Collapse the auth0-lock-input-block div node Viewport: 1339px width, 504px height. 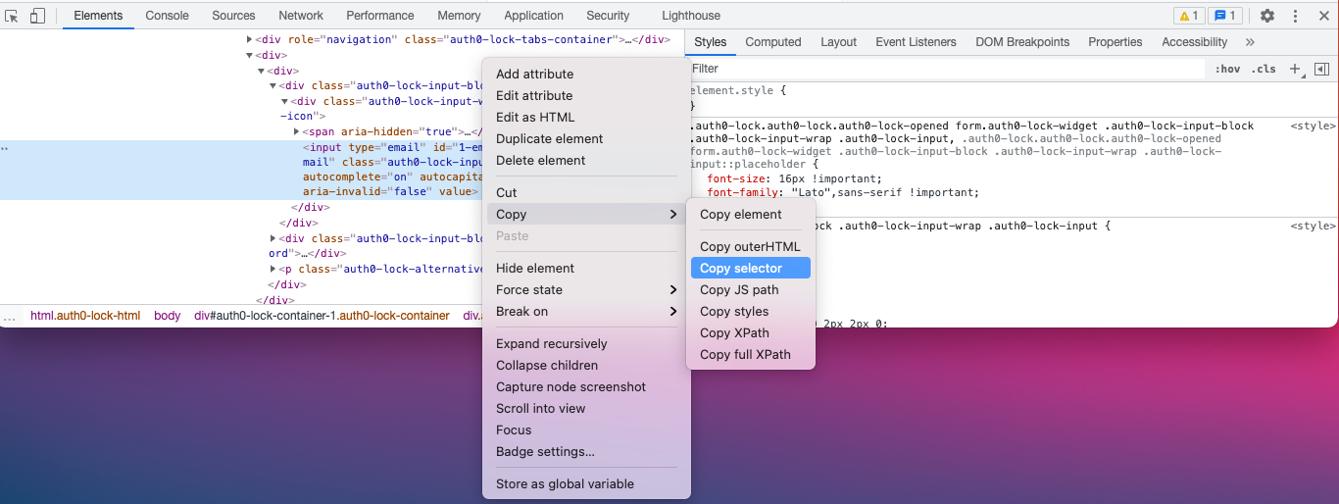[x=273, y=86]
